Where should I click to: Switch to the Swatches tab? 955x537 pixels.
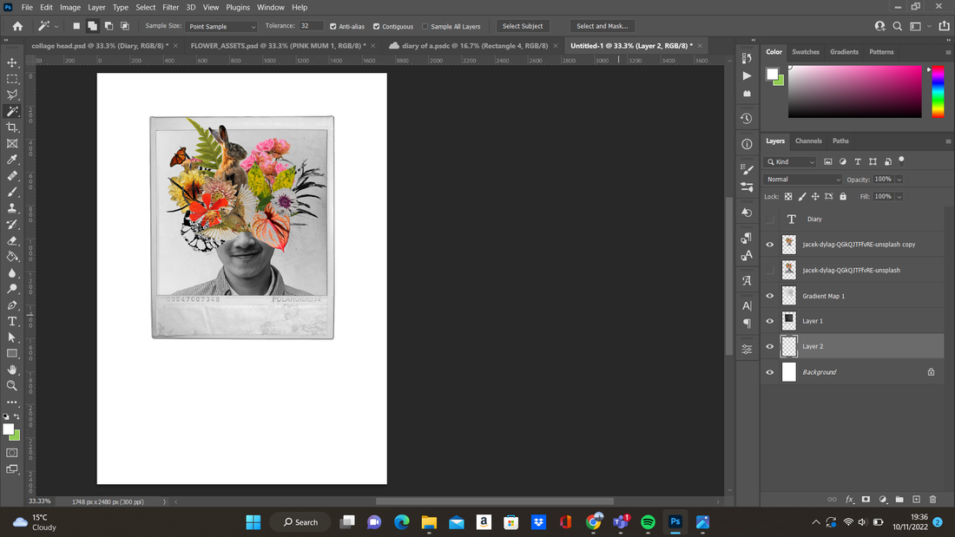805,52
